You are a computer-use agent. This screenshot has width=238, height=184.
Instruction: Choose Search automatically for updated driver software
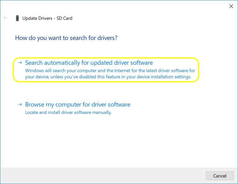89,63
